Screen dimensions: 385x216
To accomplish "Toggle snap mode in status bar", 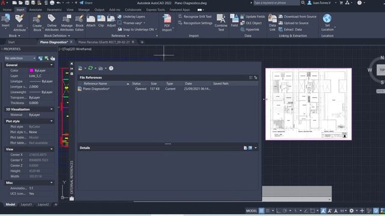I will 268,211.
